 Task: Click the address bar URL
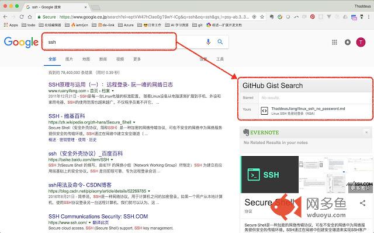[154, 17]
